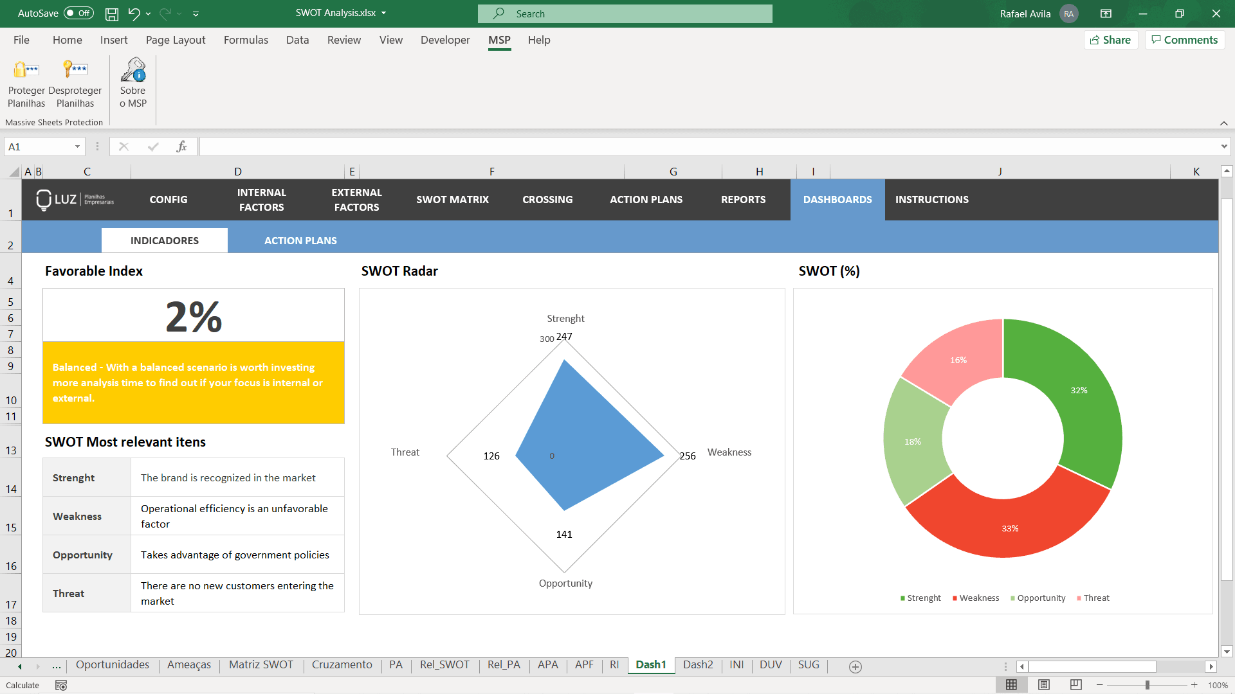
Task: Open the Insert Function (fx) dialog
Action: (182, 146)
